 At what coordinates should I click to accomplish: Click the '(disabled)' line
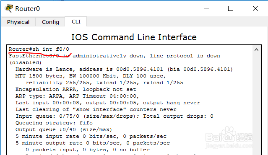point(25,62)
